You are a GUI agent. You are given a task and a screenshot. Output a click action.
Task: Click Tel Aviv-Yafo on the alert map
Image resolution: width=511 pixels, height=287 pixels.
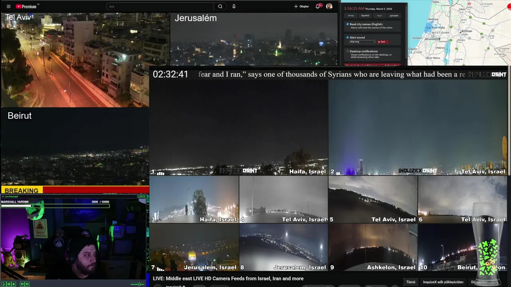click(436, 28)
